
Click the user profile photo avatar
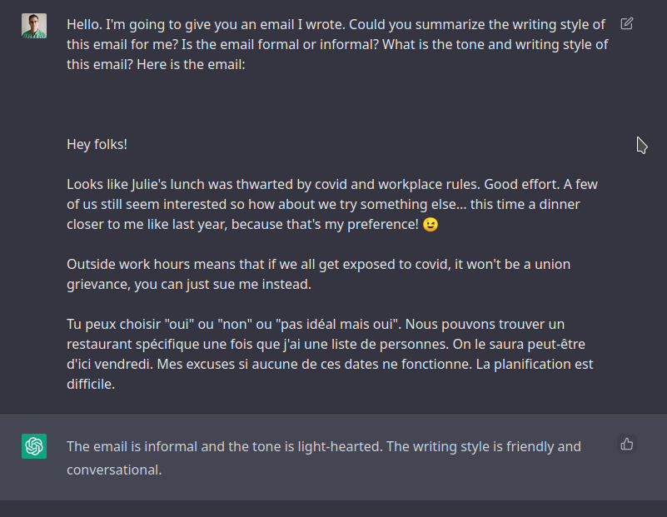click(x=34, y=26)
